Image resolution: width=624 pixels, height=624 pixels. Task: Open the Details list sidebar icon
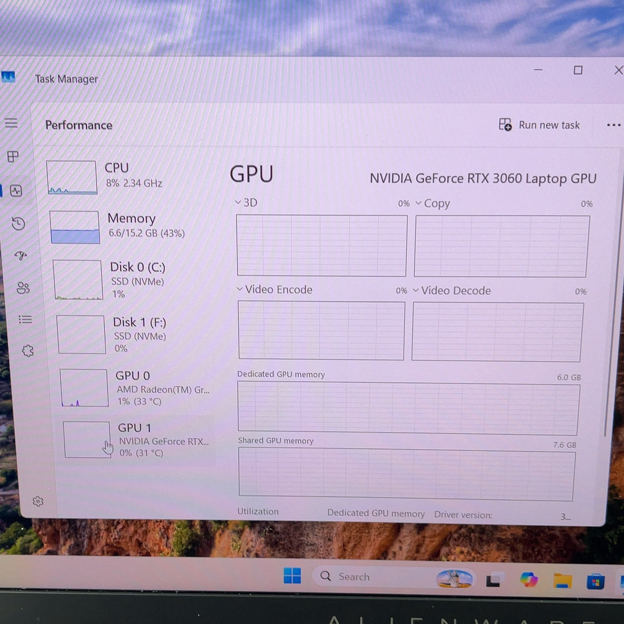pyautogui.click(x=25, y=319)
